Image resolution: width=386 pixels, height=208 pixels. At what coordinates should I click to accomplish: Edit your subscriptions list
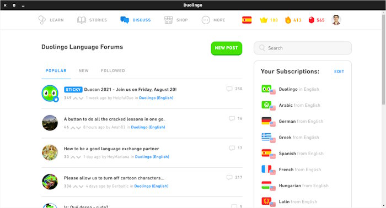(x=339, y=72)
